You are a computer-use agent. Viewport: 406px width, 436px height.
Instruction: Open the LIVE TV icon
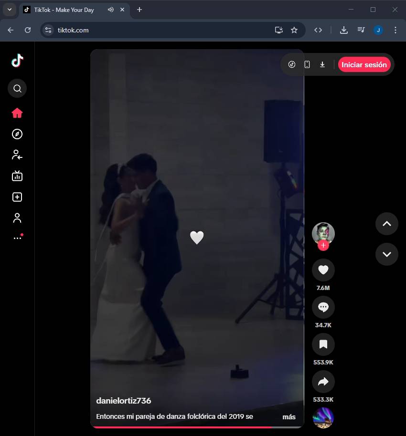click(17, 176)
